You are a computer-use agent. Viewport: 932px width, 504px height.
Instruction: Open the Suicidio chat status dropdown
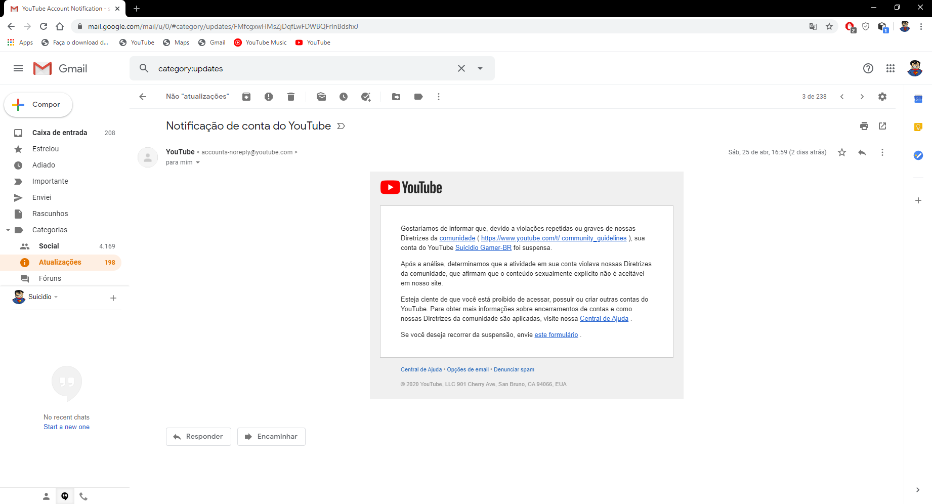[56, 297]
